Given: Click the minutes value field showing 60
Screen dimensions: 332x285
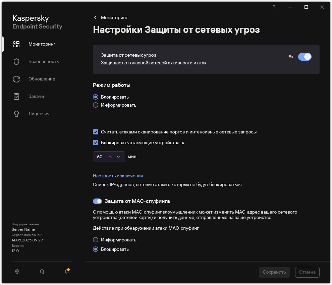Looking at the screenshot, I should tap(100, 157).
